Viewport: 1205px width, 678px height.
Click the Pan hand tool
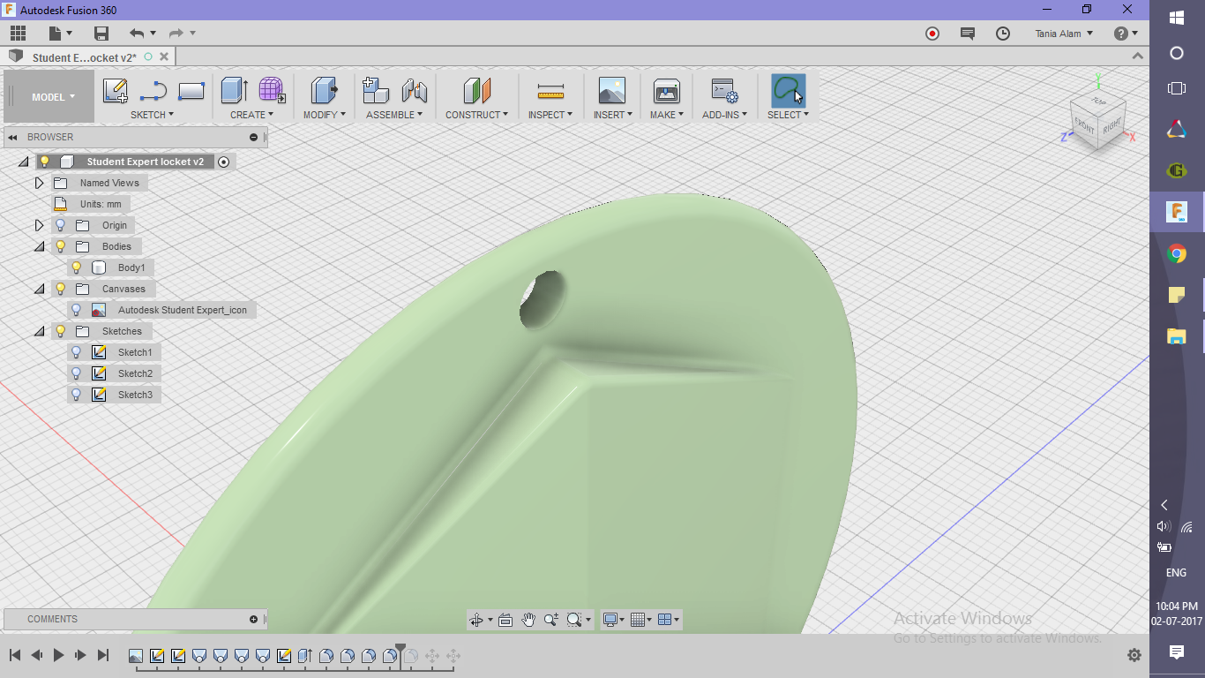(528, 620)
